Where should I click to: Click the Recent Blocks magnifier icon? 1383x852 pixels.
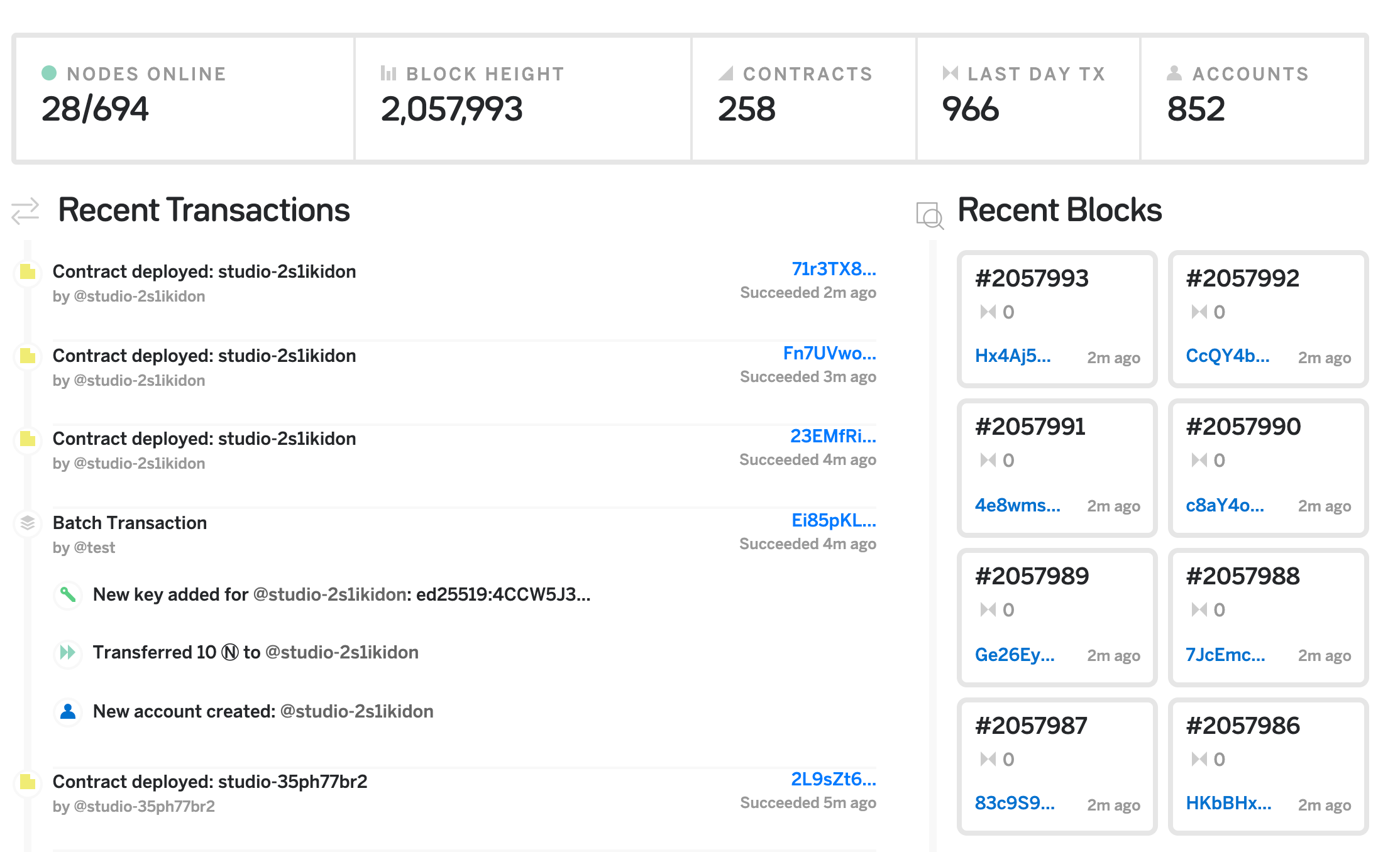click(930, 216)
